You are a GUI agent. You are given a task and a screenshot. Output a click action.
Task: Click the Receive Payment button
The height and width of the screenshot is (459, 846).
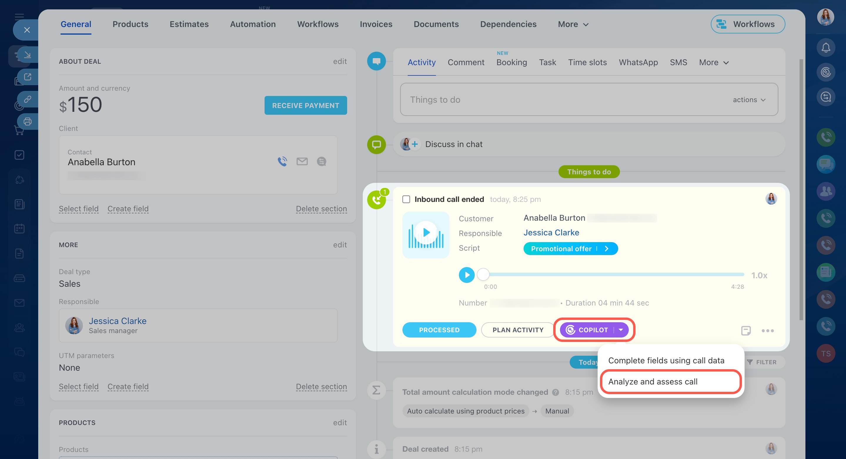tap(305, 106)
